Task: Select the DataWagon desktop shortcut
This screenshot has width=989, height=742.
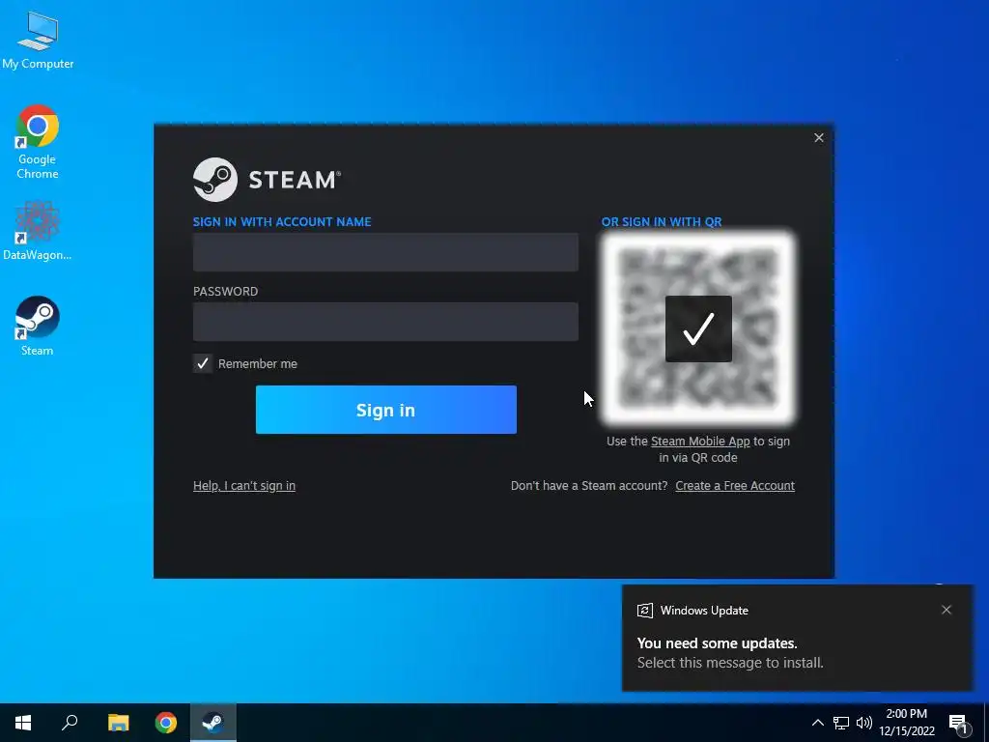Action: click(38, 231)
